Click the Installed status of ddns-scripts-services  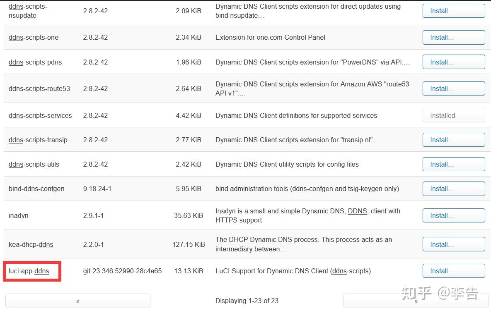(x=453, y=115)
